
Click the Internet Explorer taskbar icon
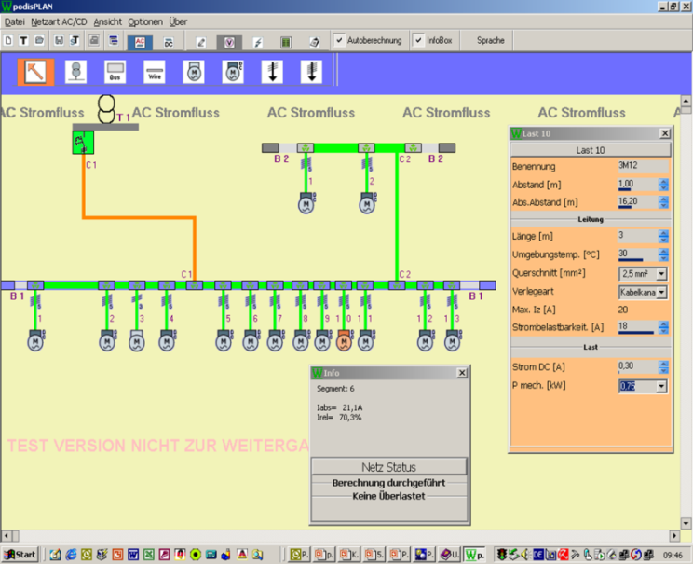(71, 555)
